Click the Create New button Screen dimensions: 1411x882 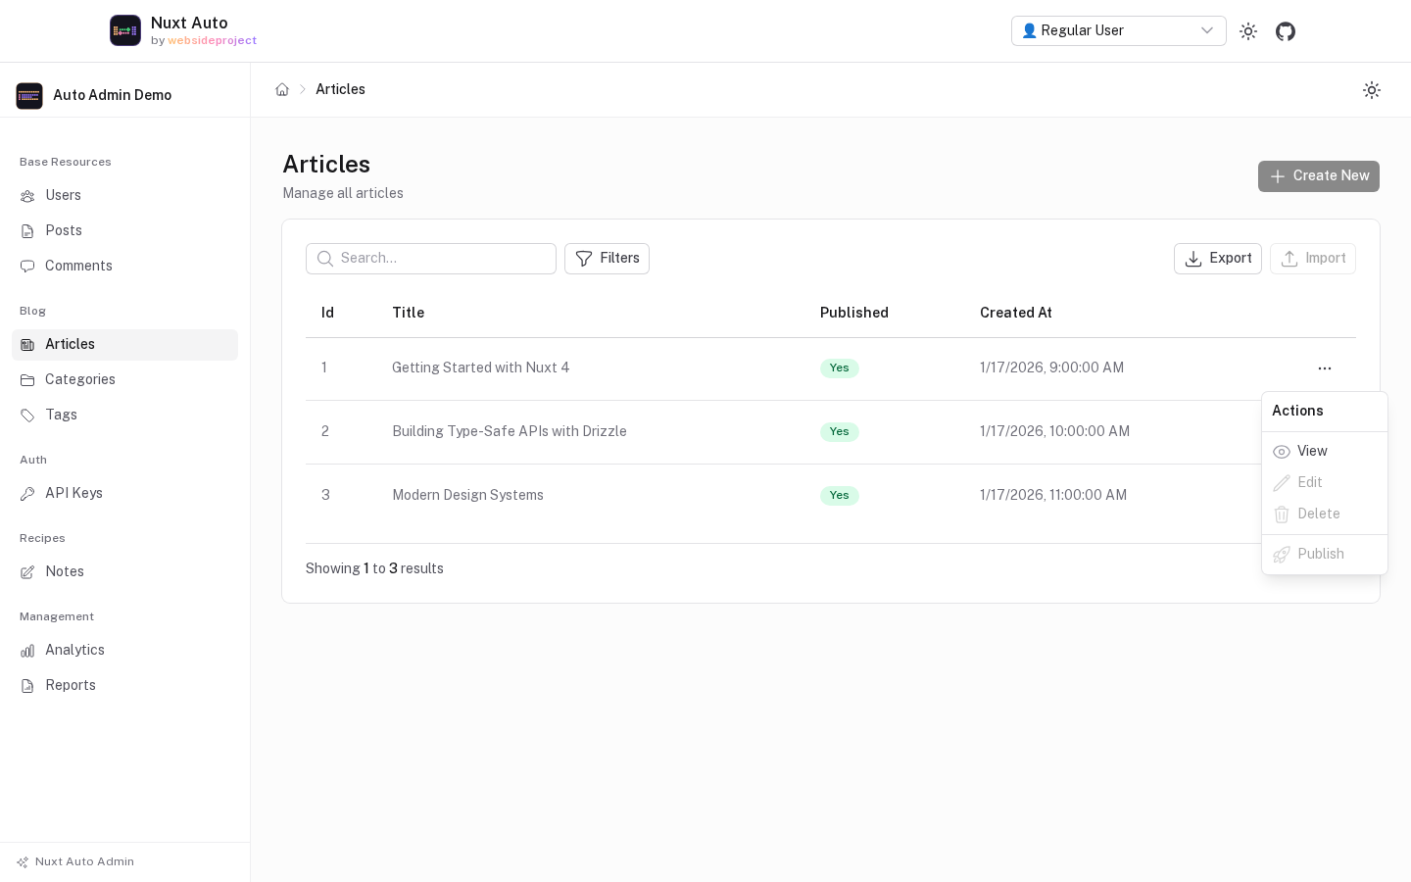[x=1319, y=176]
